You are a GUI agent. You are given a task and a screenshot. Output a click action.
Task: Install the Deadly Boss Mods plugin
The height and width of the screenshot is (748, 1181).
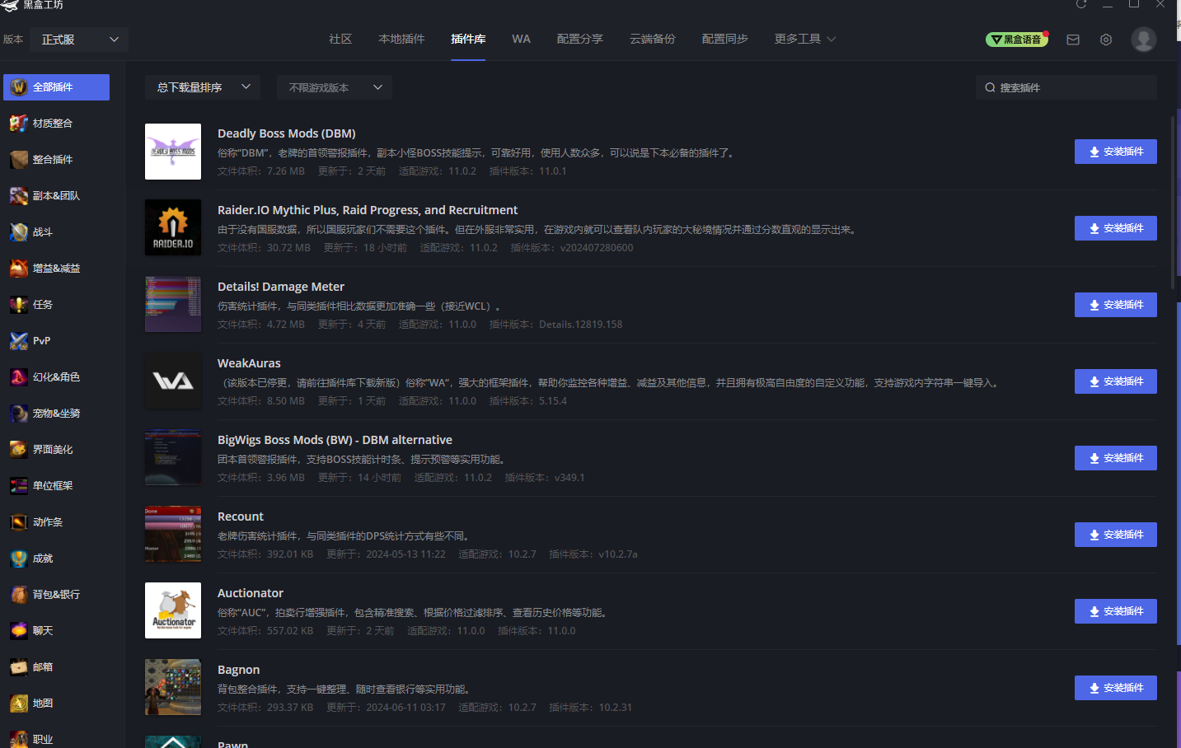tap(1115, 152)
